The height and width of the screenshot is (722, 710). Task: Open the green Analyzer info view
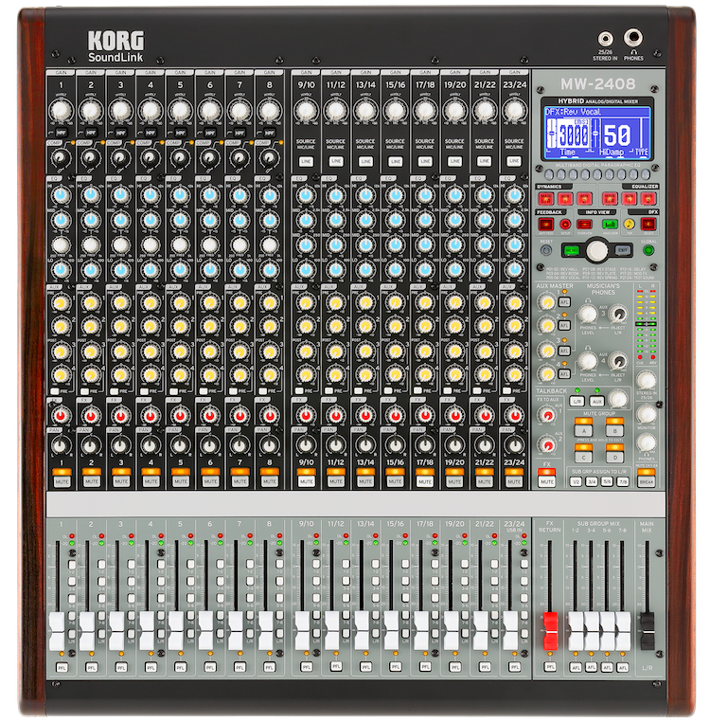coord(610,225)
